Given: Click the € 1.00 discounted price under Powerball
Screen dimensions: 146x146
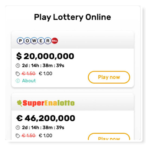Looking at the screenshot, I should (46, 74).
